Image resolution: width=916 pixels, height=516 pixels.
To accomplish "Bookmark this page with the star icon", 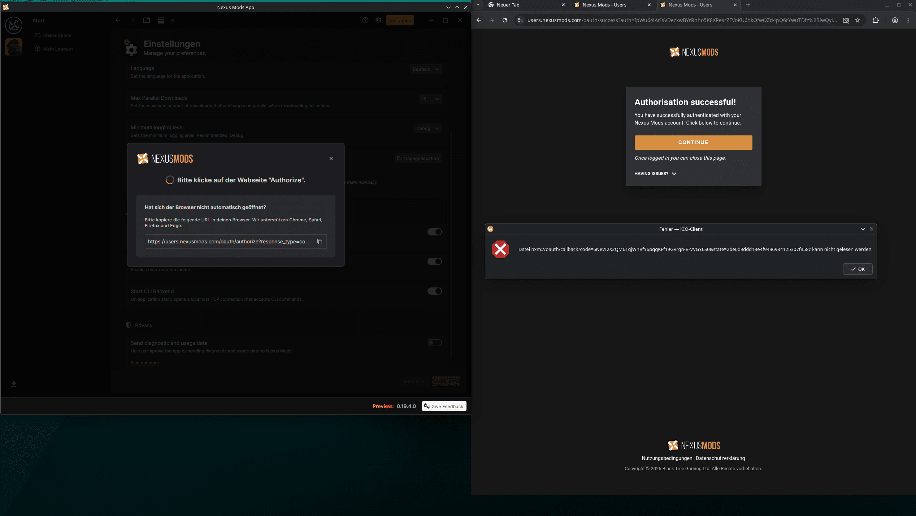I will [858, 20].
